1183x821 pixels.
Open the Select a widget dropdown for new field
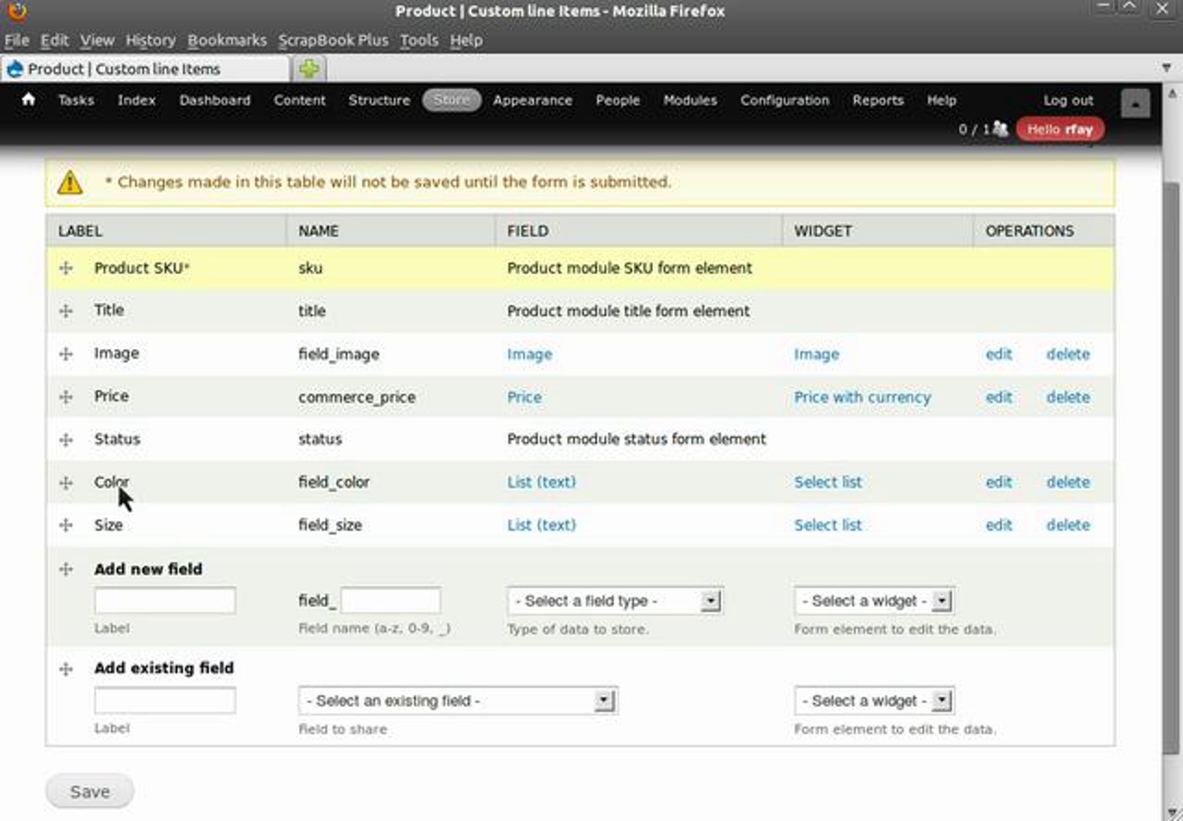[874, 601]
